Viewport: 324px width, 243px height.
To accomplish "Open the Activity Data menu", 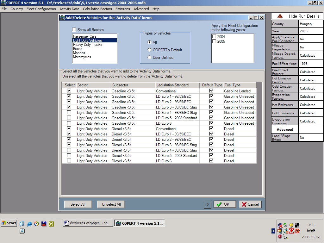I will click(x=69, y=9).
